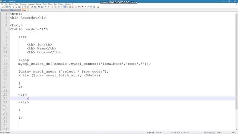This screenshot has height=134, width=238.
Task: Click the '<th> Course</th>' line
Action: [x=44, y=52]
